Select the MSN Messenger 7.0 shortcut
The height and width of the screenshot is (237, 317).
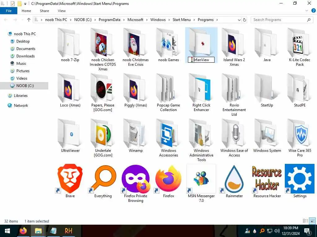201,179
